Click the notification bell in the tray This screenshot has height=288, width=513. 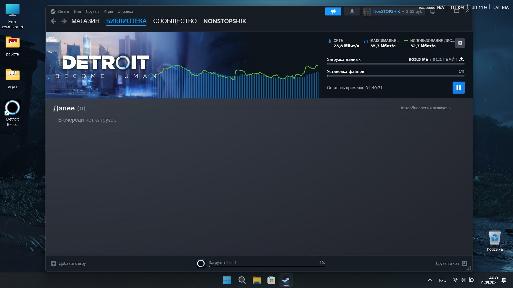tap(504, 280)
